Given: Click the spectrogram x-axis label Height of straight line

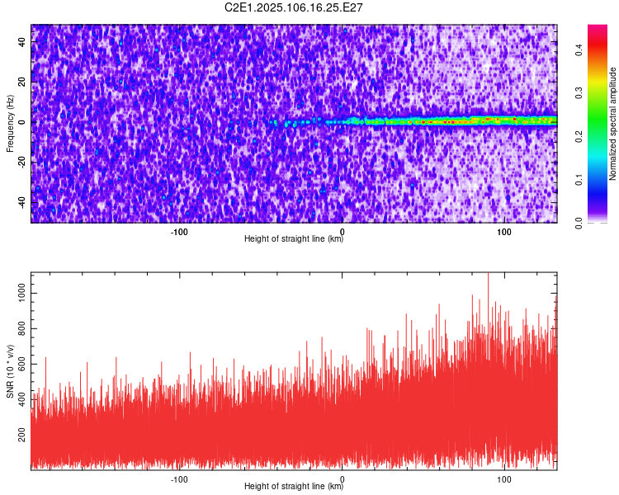Looking at the screenshot, I should click(x=294, y=238).
